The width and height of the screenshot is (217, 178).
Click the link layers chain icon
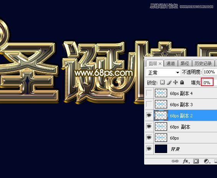coord(175,161)
